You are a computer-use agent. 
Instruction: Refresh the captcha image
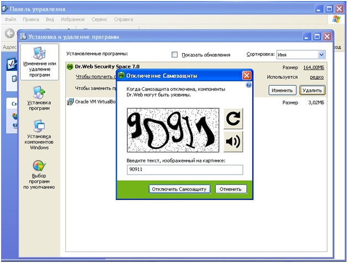click(233, 119)
